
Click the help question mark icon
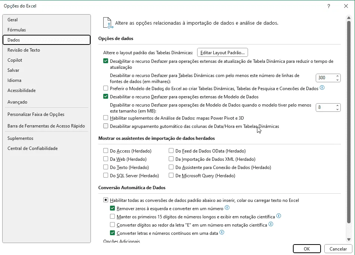[329, 6]
